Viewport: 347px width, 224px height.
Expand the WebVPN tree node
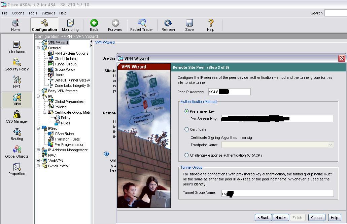38,161
